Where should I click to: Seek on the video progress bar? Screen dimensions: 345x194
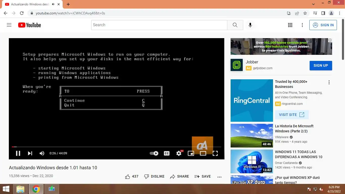pos(116,147)
